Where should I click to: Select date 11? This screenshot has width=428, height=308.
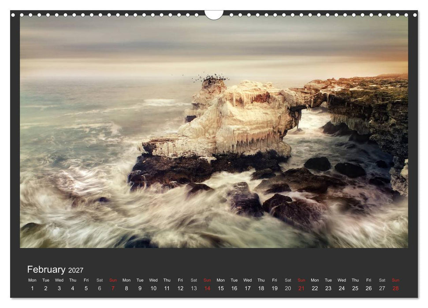click(x=167, y=288)
